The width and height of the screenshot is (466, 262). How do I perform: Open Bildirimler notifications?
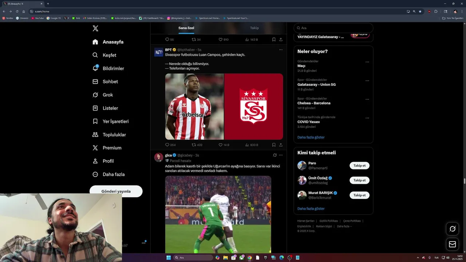pos(108,68)
